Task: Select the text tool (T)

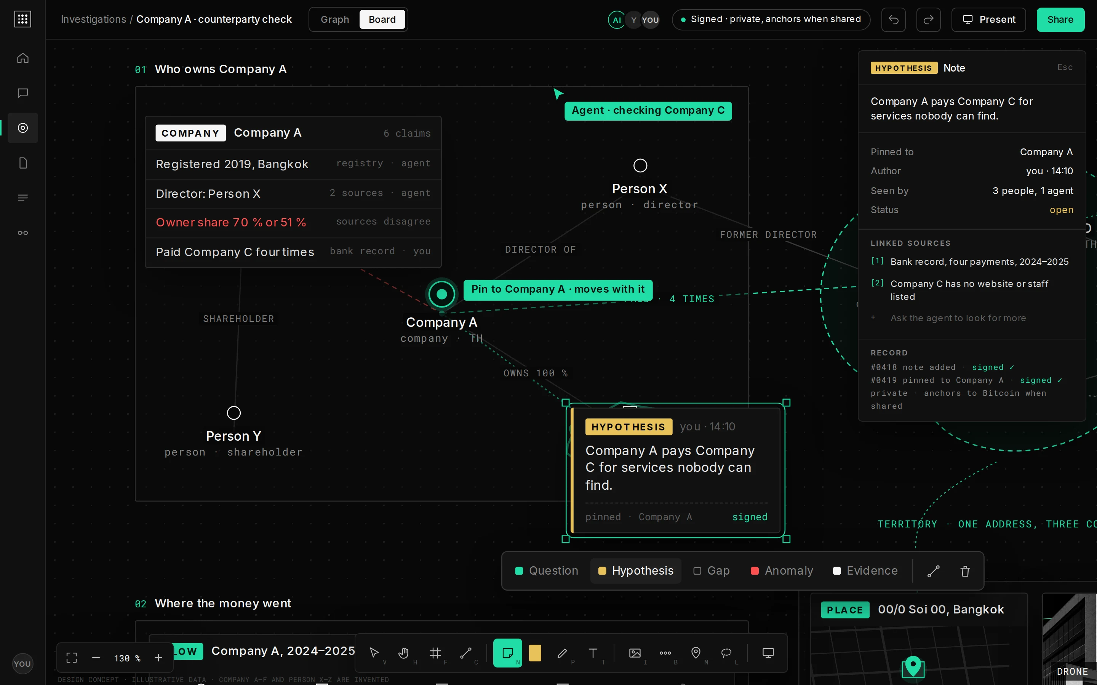Action: tap(593, 653)
